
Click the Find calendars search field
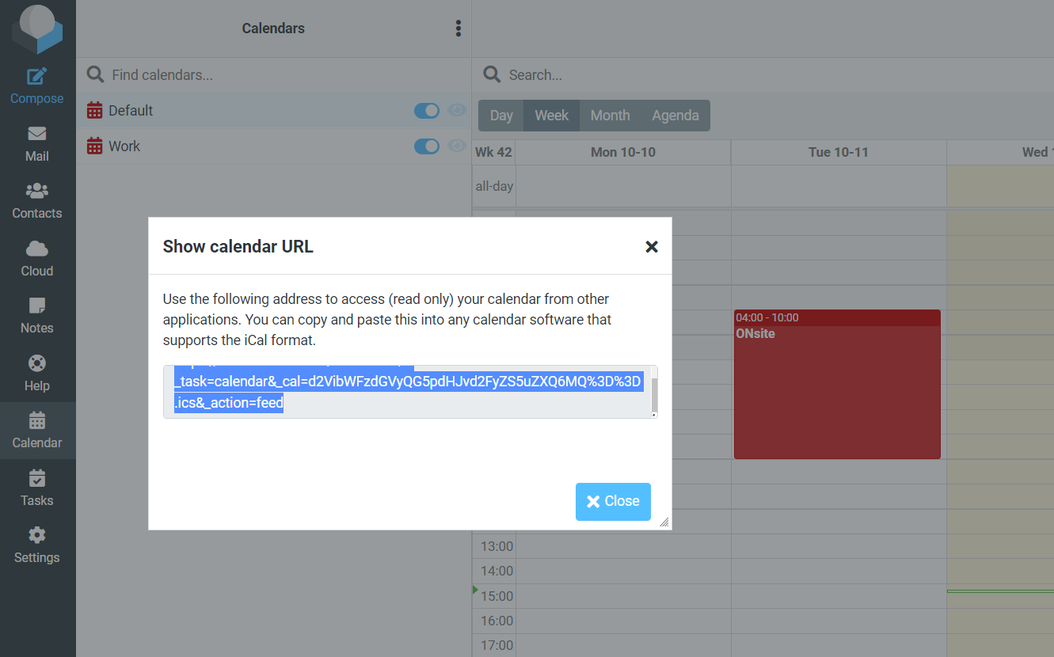[273, 75]
